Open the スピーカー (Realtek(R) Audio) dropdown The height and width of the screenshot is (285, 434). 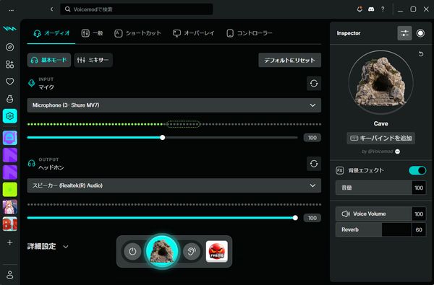(x=174, y=185)
